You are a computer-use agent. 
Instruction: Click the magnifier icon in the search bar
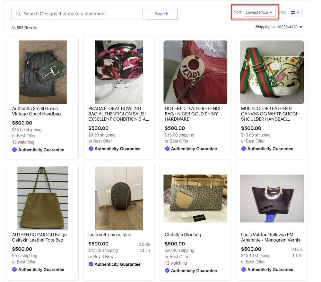pos(18,14)
